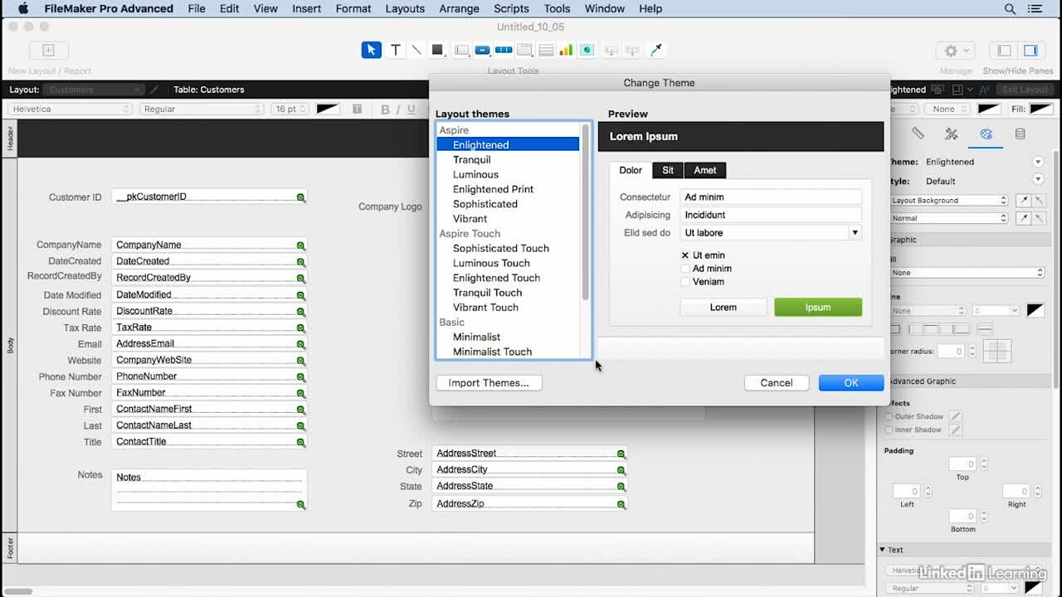Open the line color swatch in Inspector

coord(1035,311)
